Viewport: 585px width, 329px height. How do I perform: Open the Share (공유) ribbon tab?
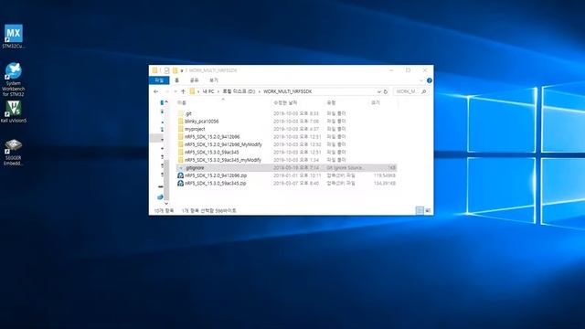195,80
